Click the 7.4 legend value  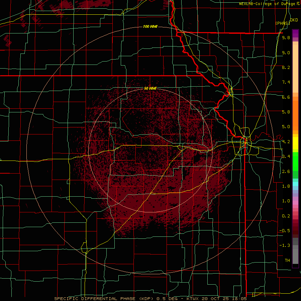coord(286,82)
